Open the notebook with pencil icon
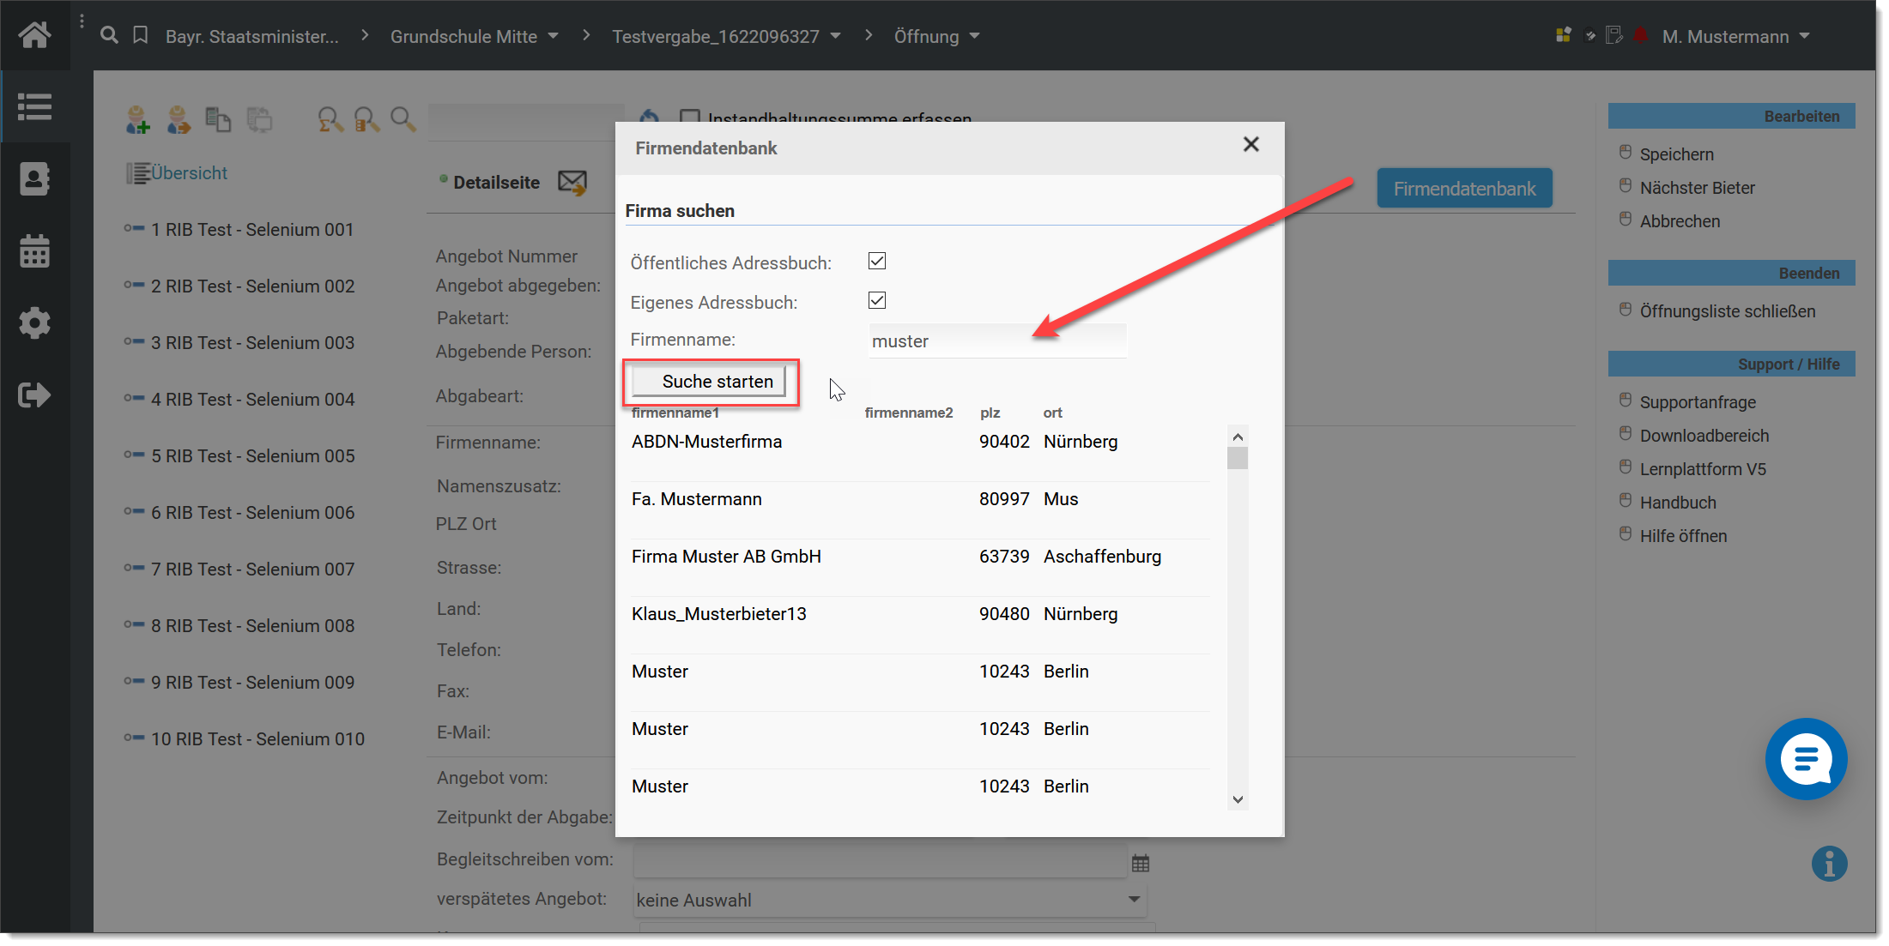 [1614, 35]
